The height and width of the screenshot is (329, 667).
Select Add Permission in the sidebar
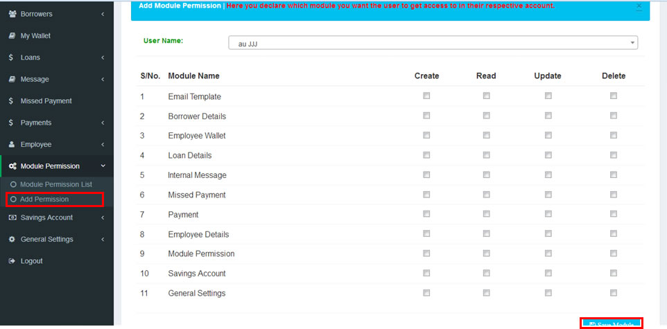44,199
